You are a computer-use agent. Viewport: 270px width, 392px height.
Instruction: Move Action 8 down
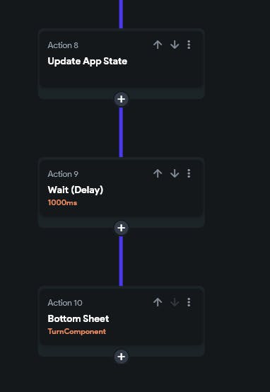[x=175, y=45]
